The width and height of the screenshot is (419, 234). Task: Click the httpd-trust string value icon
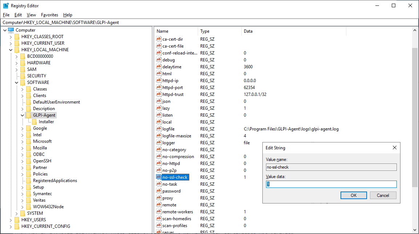159,94
